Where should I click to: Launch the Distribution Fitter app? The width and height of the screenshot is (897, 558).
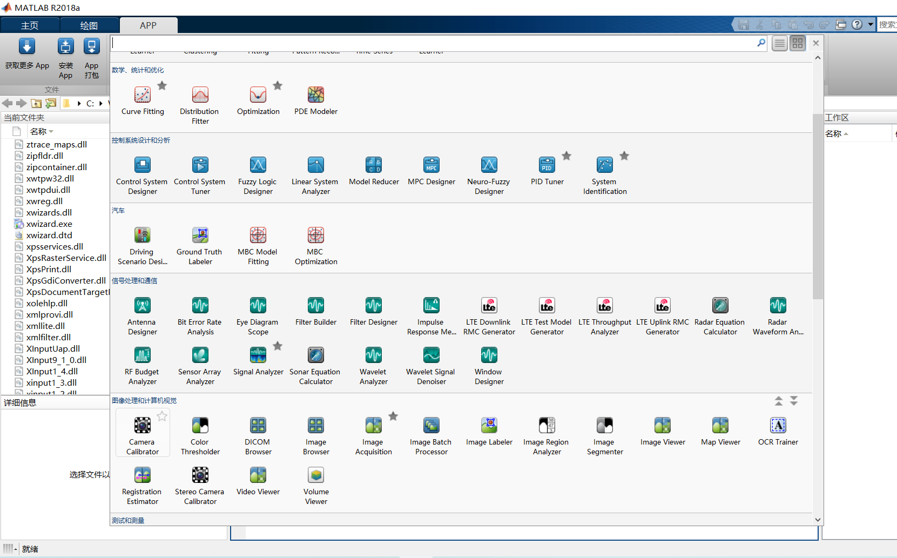pos(200,105)
